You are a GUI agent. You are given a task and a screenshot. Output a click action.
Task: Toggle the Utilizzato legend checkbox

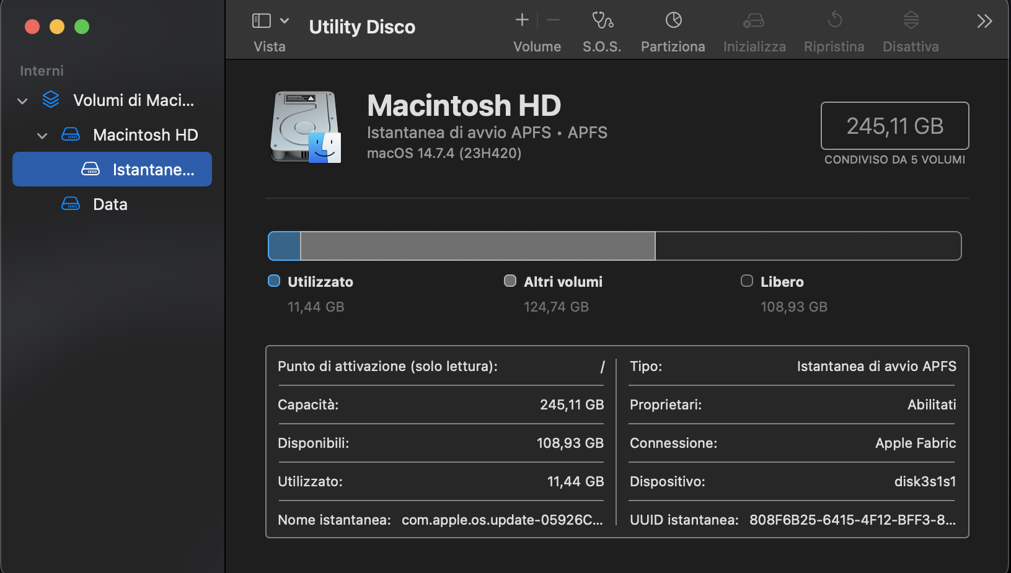tap(273, 281)
